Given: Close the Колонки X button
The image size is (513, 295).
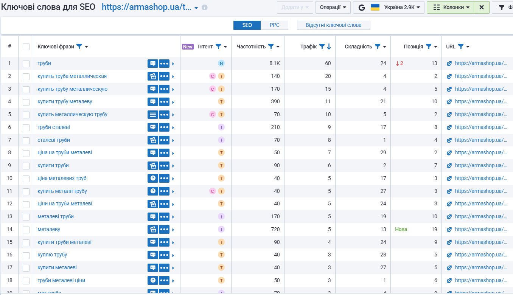Looking at the screenshot, I should tap(482, 8).
